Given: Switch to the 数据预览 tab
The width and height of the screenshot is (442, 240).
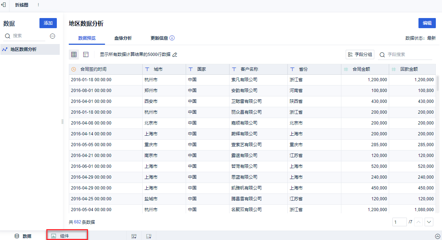Looking at the screenshot, I should click(87, 38).
